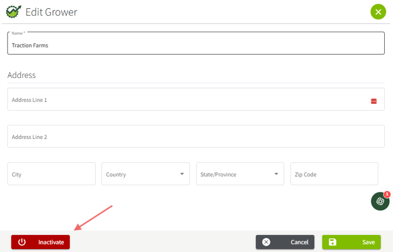This screenshot has height=252, width=393.
Task: Expand the State/Province dropdown
Action: [x=235, y=174]
